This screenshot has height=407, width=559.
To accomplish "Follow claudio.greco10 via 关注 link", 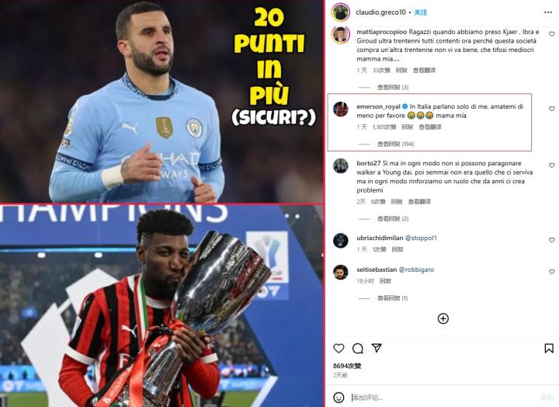I will click(x=421, y=12).
